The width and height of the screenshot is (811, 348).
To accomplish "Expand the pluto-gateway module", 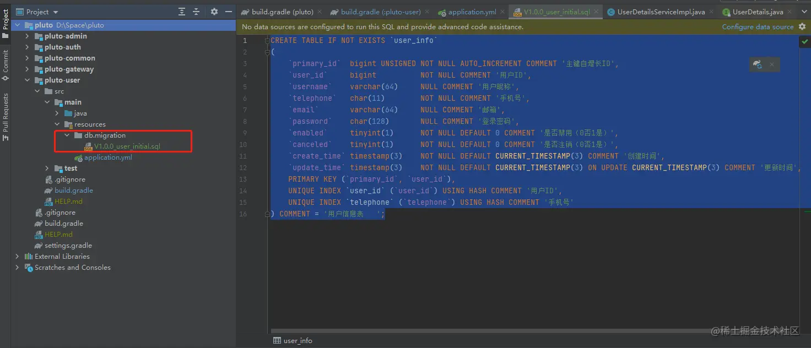I will [x=27, y=69].
